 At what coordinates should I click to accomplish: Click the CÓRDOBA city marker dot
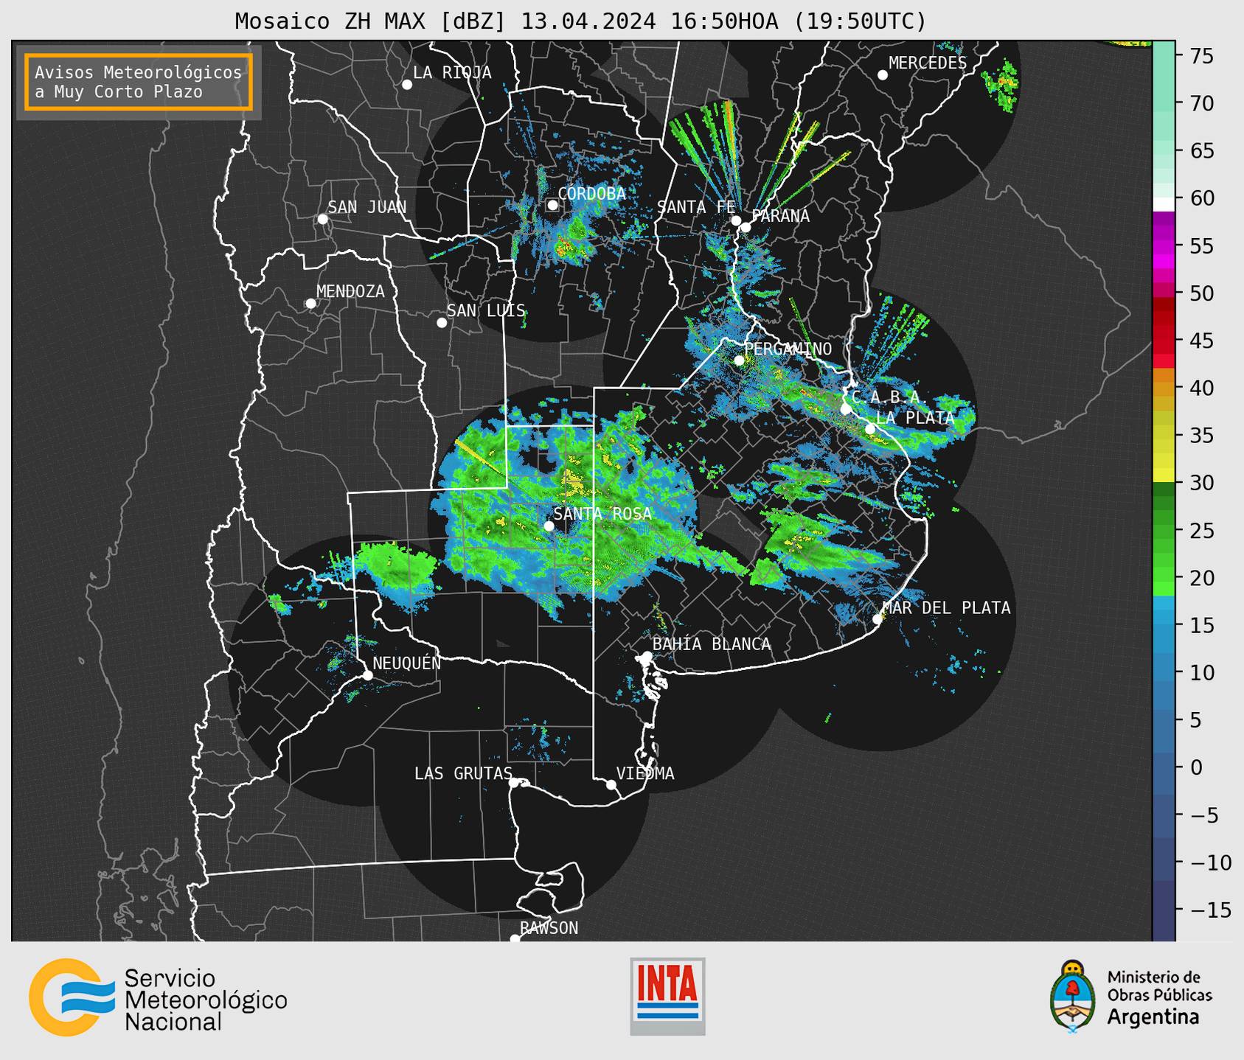552,206
